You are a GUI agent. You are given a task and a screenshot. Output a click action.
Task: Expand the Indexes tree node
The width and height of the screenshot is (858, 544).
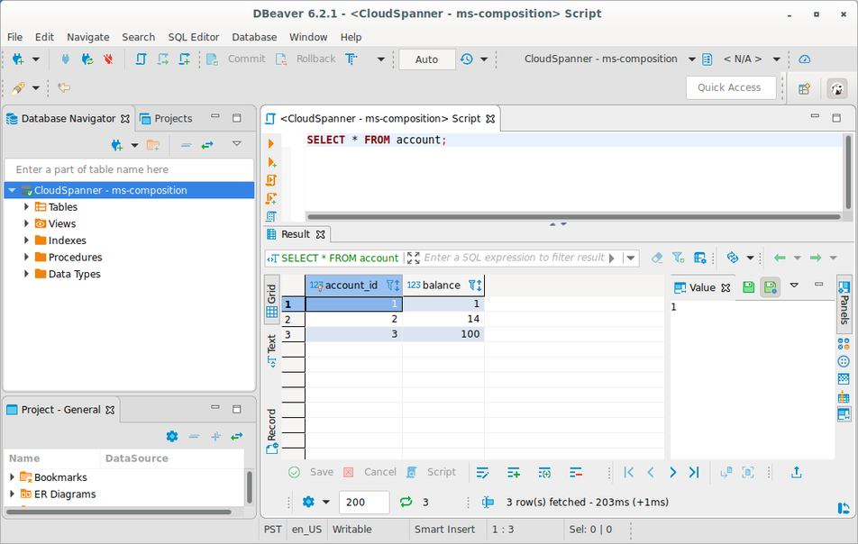(26, 240)
